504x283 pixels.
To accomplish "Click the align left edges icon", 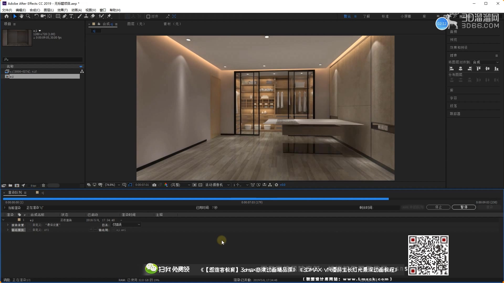I will 452,69.
